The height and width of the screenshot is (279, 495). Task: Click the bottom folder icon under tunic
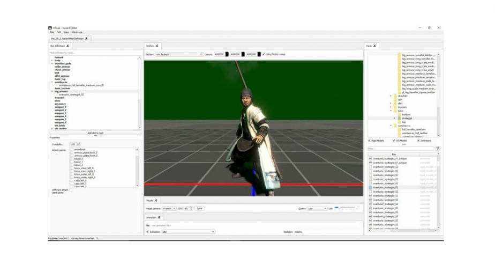(x=399, y=114)
